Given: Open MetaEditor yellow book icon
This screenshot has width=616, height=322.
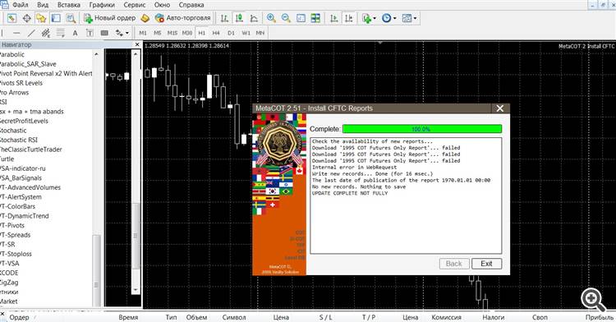Looking at the screenshot, I should pos(145,18).
